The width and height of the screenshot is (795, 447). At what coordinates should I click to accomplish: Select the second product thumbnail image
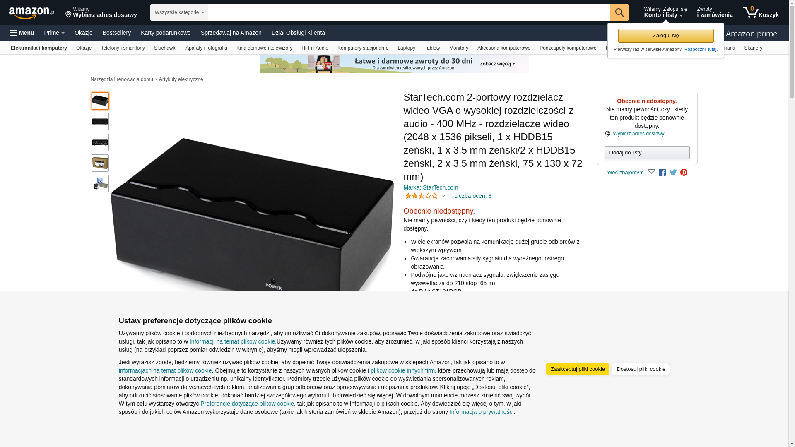(x=100, y=122)
